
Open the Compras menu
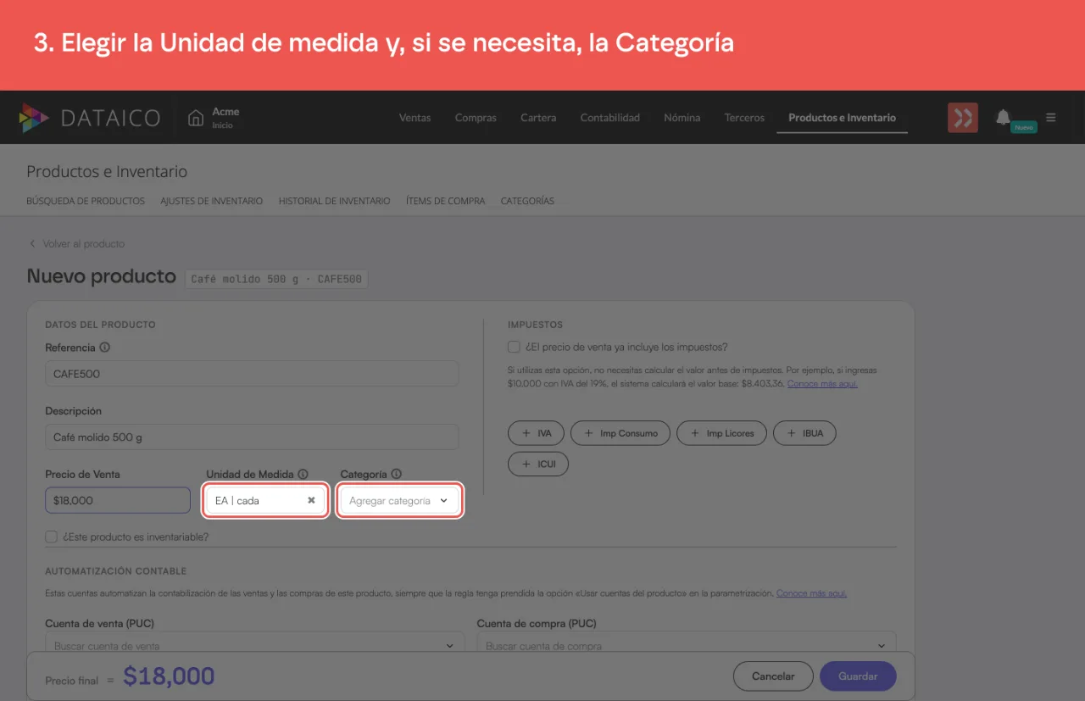click(476, 118)
